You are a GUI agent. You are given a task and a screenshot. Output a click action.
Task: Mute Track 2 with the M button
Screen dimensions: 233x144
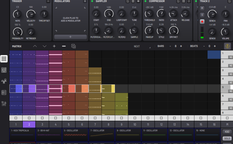[202, 8]
